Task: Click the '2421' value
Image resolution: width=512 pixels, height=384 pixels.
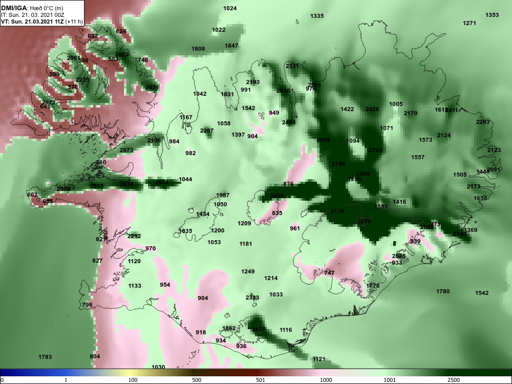Action: [152, 87]
